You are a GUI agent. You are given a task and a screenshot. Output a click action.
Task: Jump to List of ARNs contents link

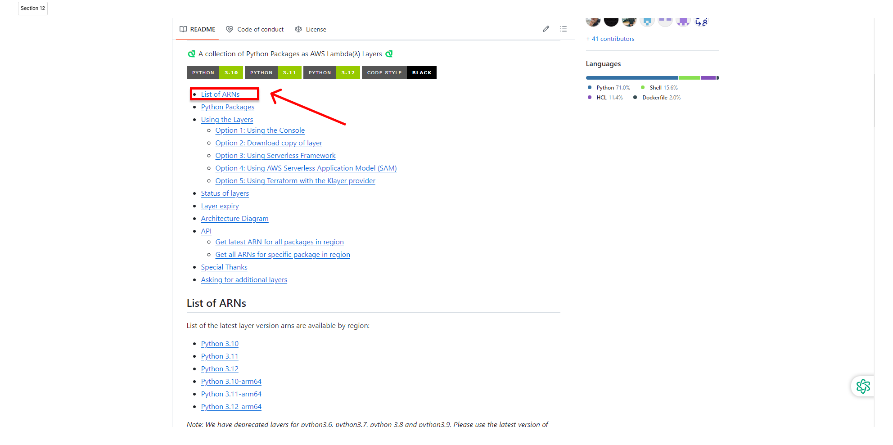[220, 94]
